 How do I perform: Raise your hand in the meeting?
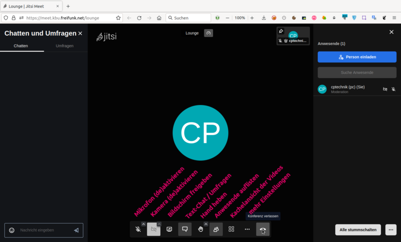[200, 229]
